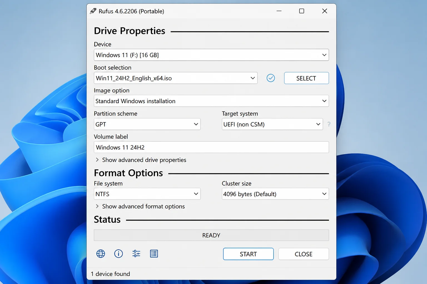This screenshot has height=284, width=427.
Task: Open the log list icon
Action: point(154,253)
